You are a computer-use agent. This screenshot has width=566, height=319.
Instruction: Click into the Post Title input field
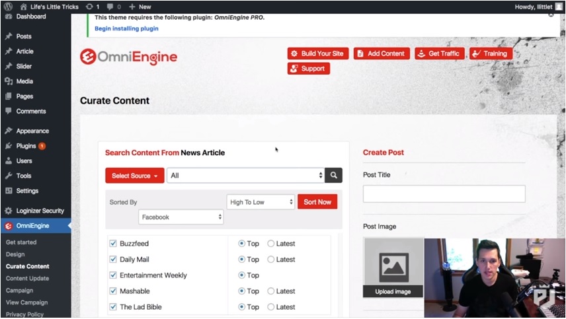444,194
